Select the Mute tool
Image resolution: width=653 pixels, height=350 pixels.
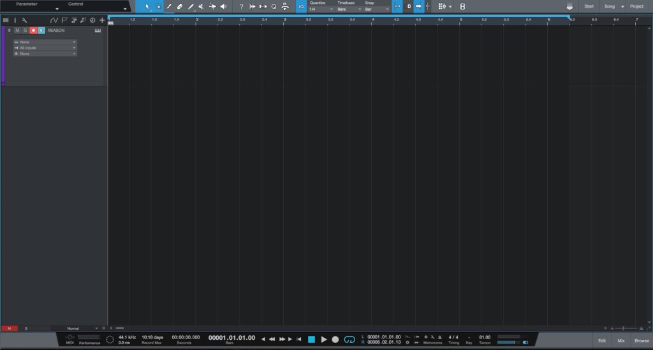click(x=202, y=6)
